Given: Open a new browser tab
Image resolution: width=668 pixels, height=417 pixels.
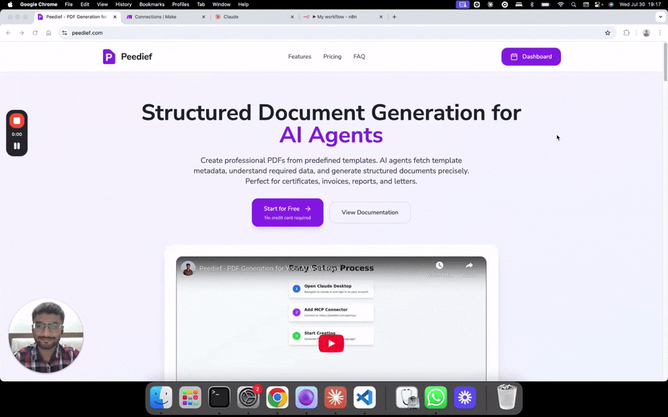Looking at the screenshot, I should (x=394, y=17).
